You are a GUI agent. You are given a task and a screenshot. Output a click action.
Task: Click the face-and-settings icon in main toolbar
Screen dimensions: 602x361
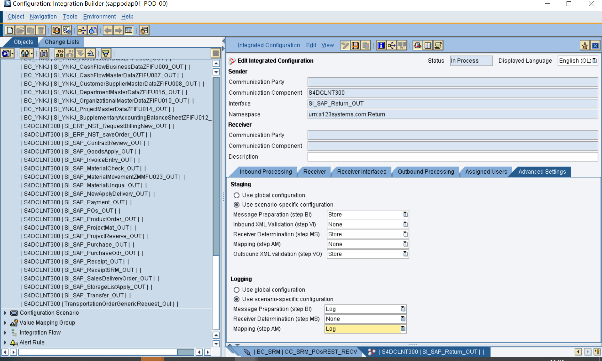point(144,30)
